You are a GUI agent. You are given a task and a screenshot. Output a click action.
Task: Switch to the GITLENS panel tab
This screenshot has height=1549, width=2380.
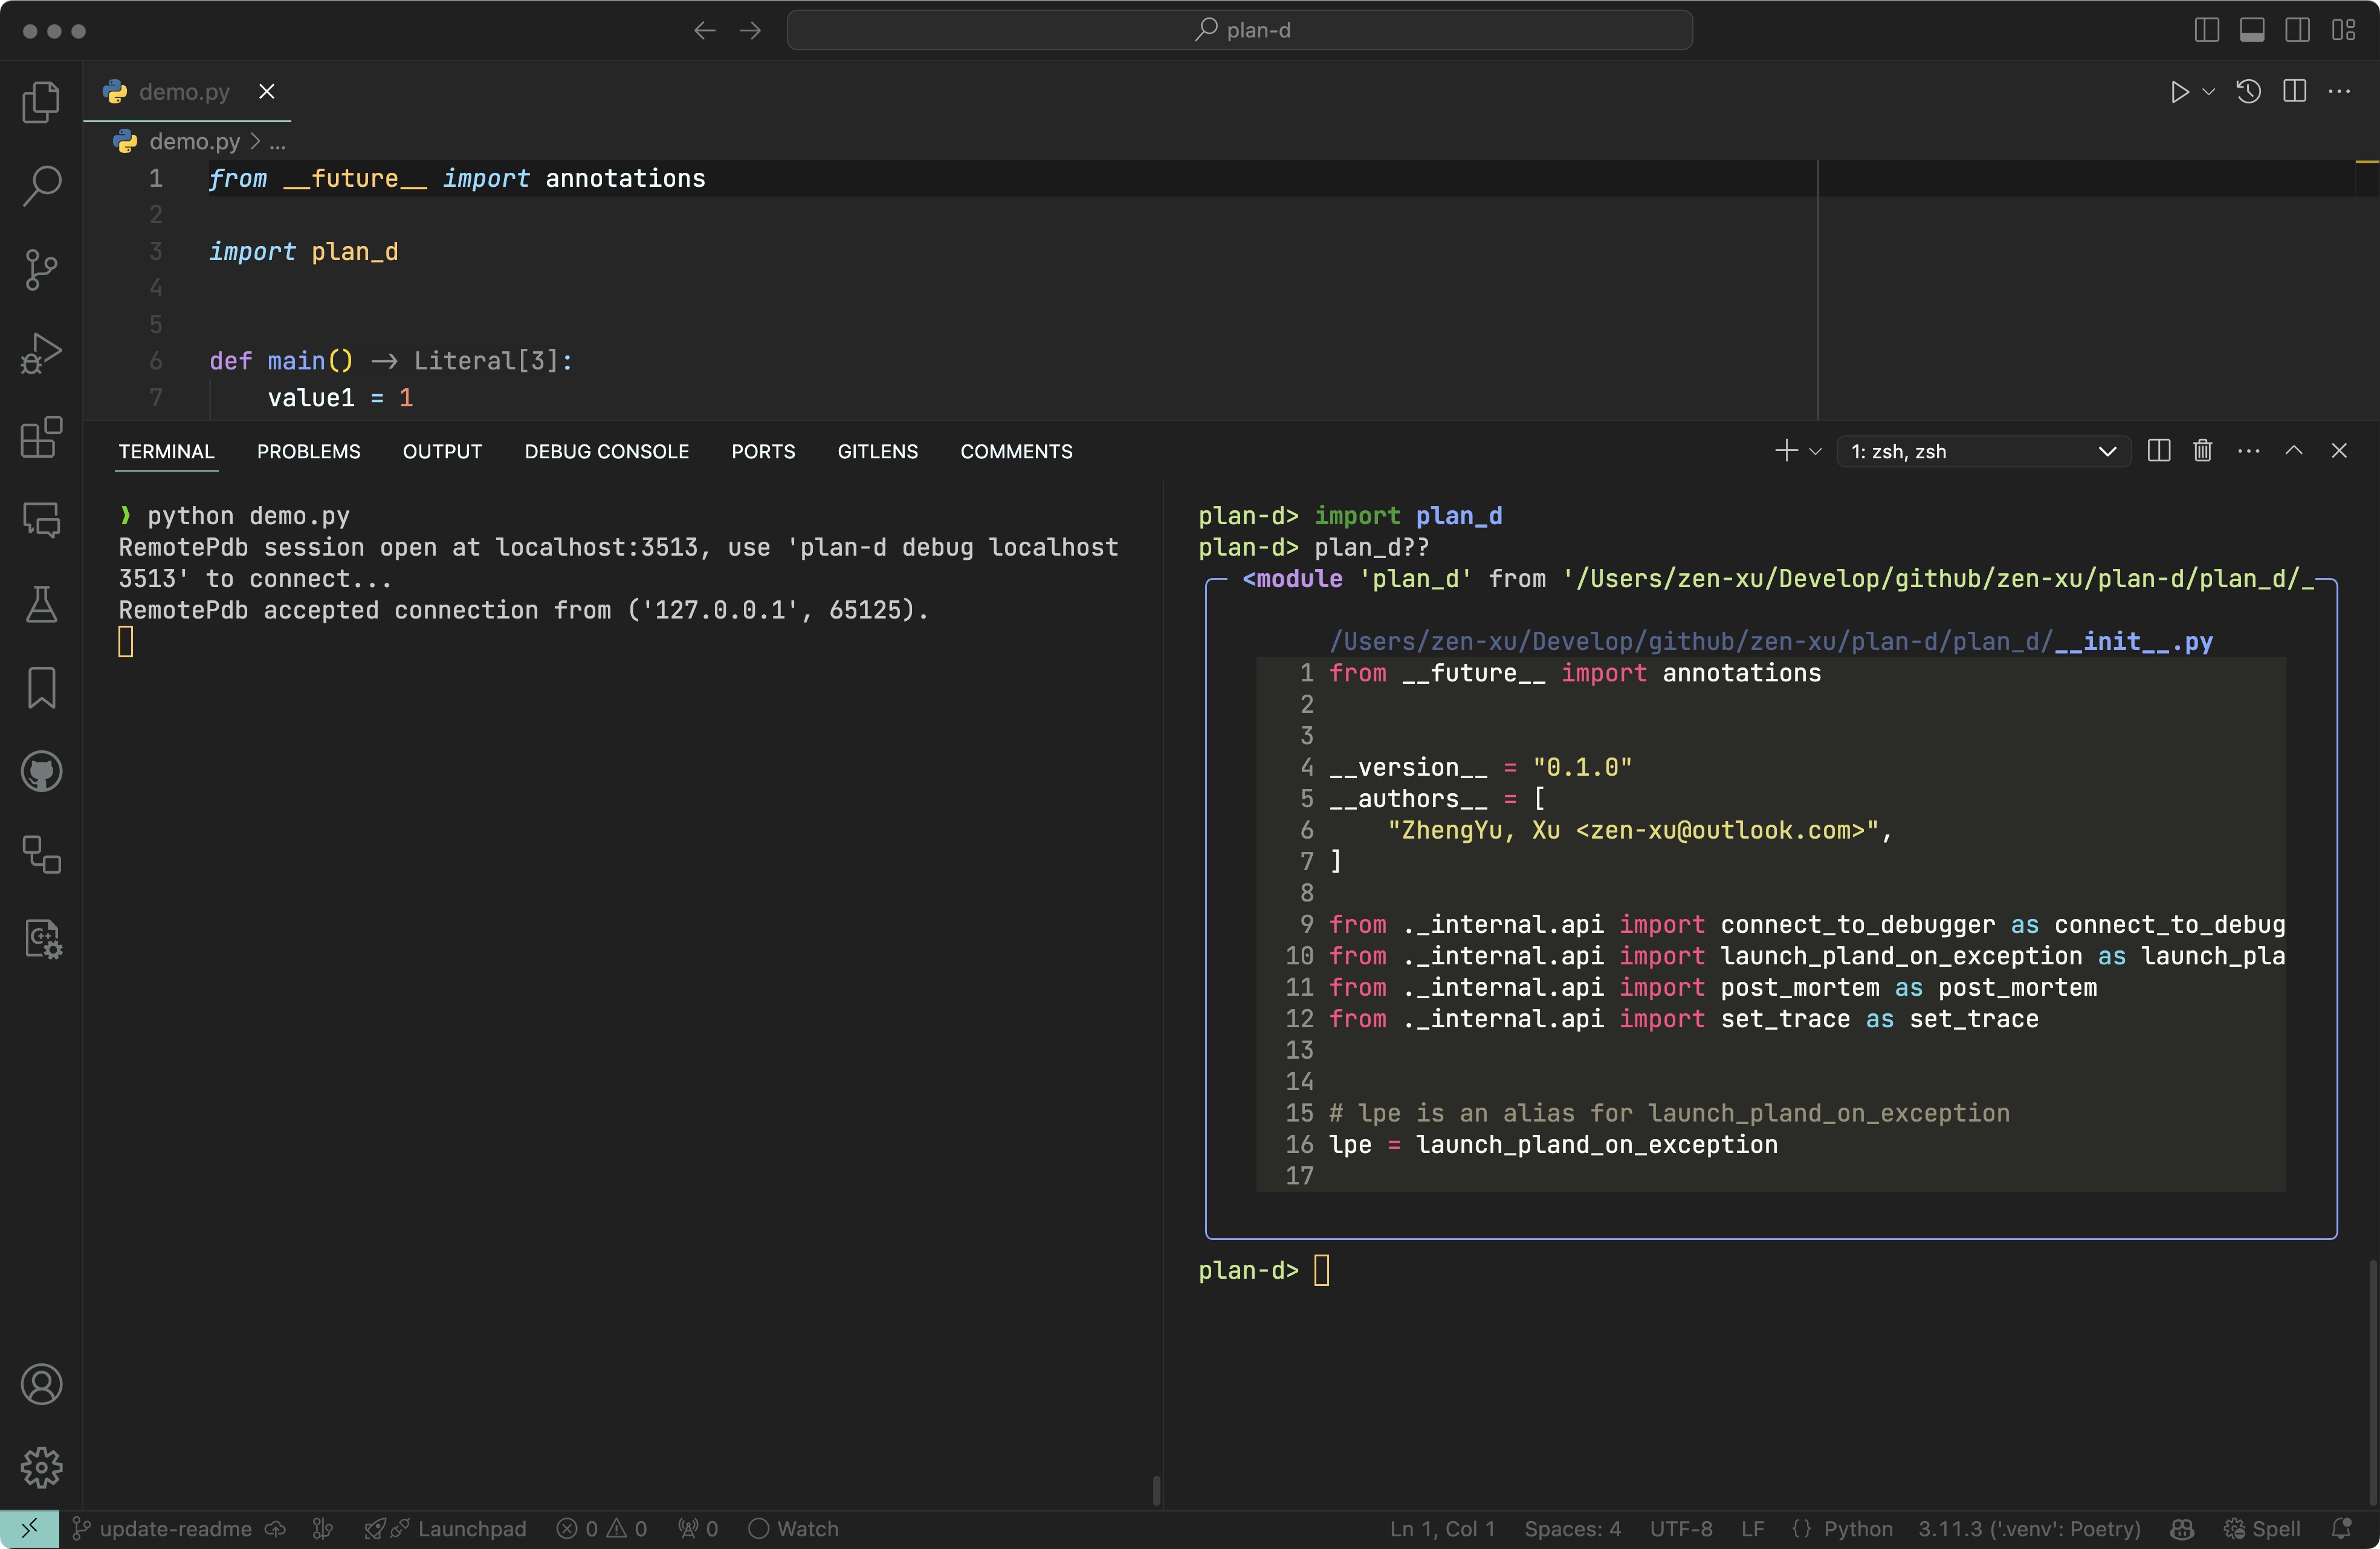coord(877,451)
